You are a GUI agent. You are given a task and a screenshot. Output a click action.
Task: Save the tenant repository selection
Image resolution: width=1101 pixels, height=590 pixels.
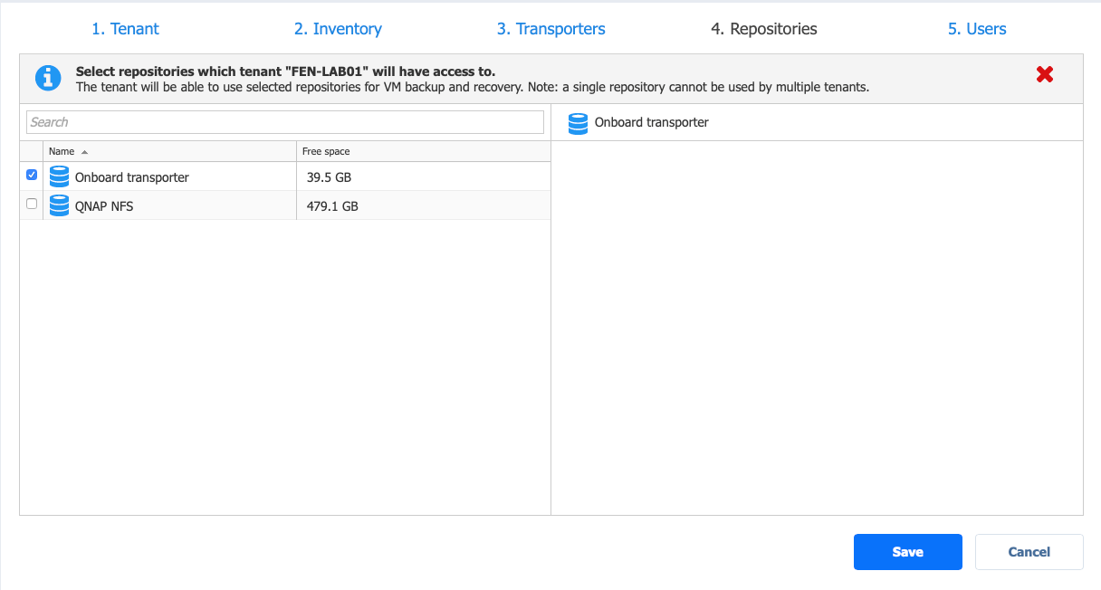click(x=907, y=552)
